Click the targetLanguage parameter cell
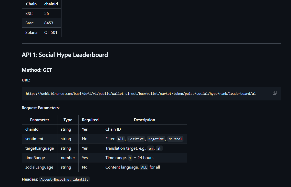291x187 pixels. 39,148
